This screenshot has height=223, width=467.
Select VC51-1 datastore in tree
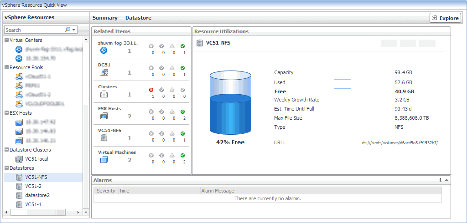coord(33,204)
